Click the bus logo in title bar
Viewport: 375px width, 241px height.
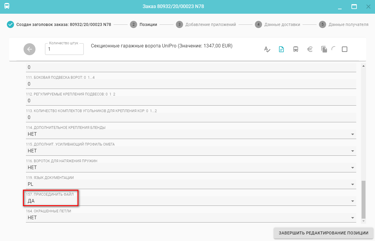[7, 6]
